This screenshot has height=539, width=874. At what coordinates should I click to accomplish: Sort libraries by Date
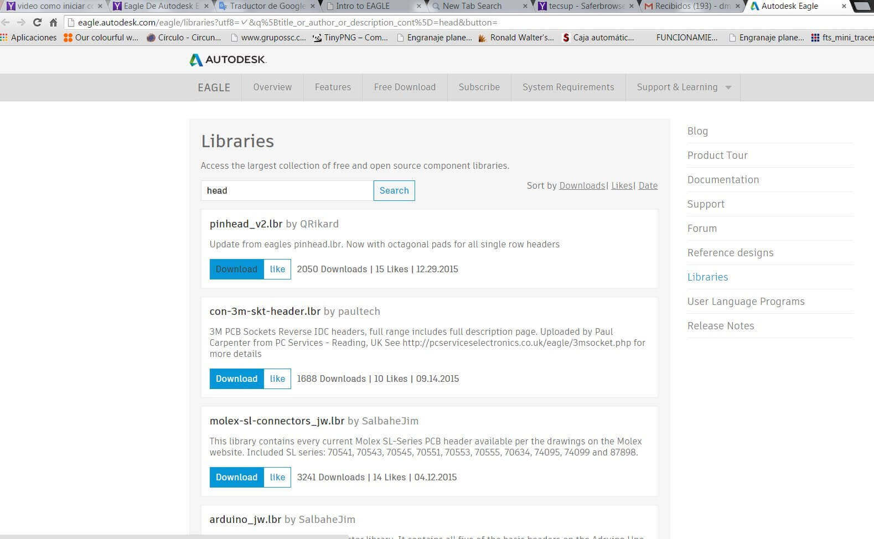[648, 186]
